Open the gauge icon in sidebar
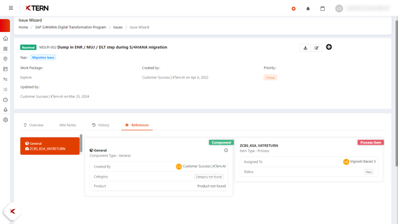The height and width of the screenshot is (224, 398). [x=6, y=100]
